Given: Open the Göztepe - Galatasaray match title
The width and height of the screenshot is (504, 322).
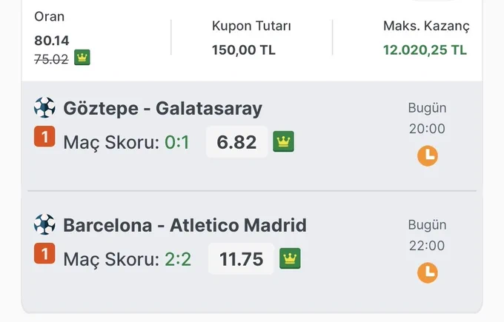Looking at the screenshot, I should (x=162, y=108).
